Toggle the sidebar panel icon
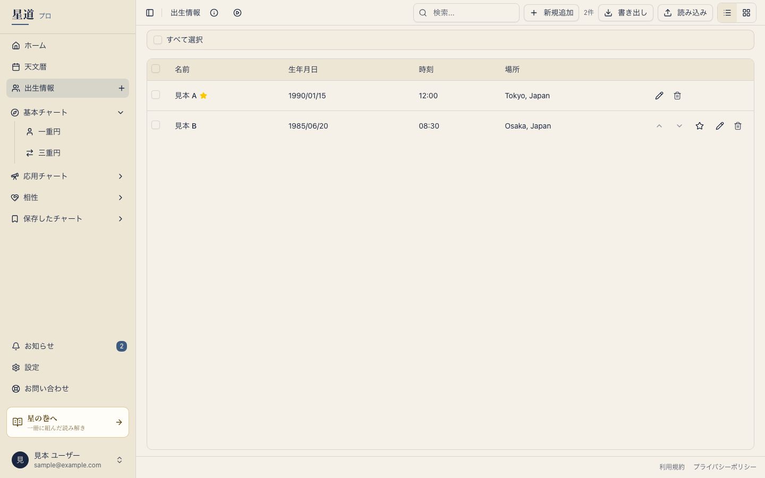The height and width of the screenshot is (478, 765). [150, 13]
